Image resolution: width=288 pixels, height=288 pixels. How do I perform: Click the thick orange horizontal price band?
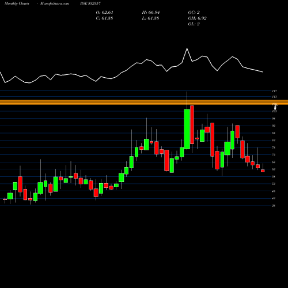[x=144, y=103]
